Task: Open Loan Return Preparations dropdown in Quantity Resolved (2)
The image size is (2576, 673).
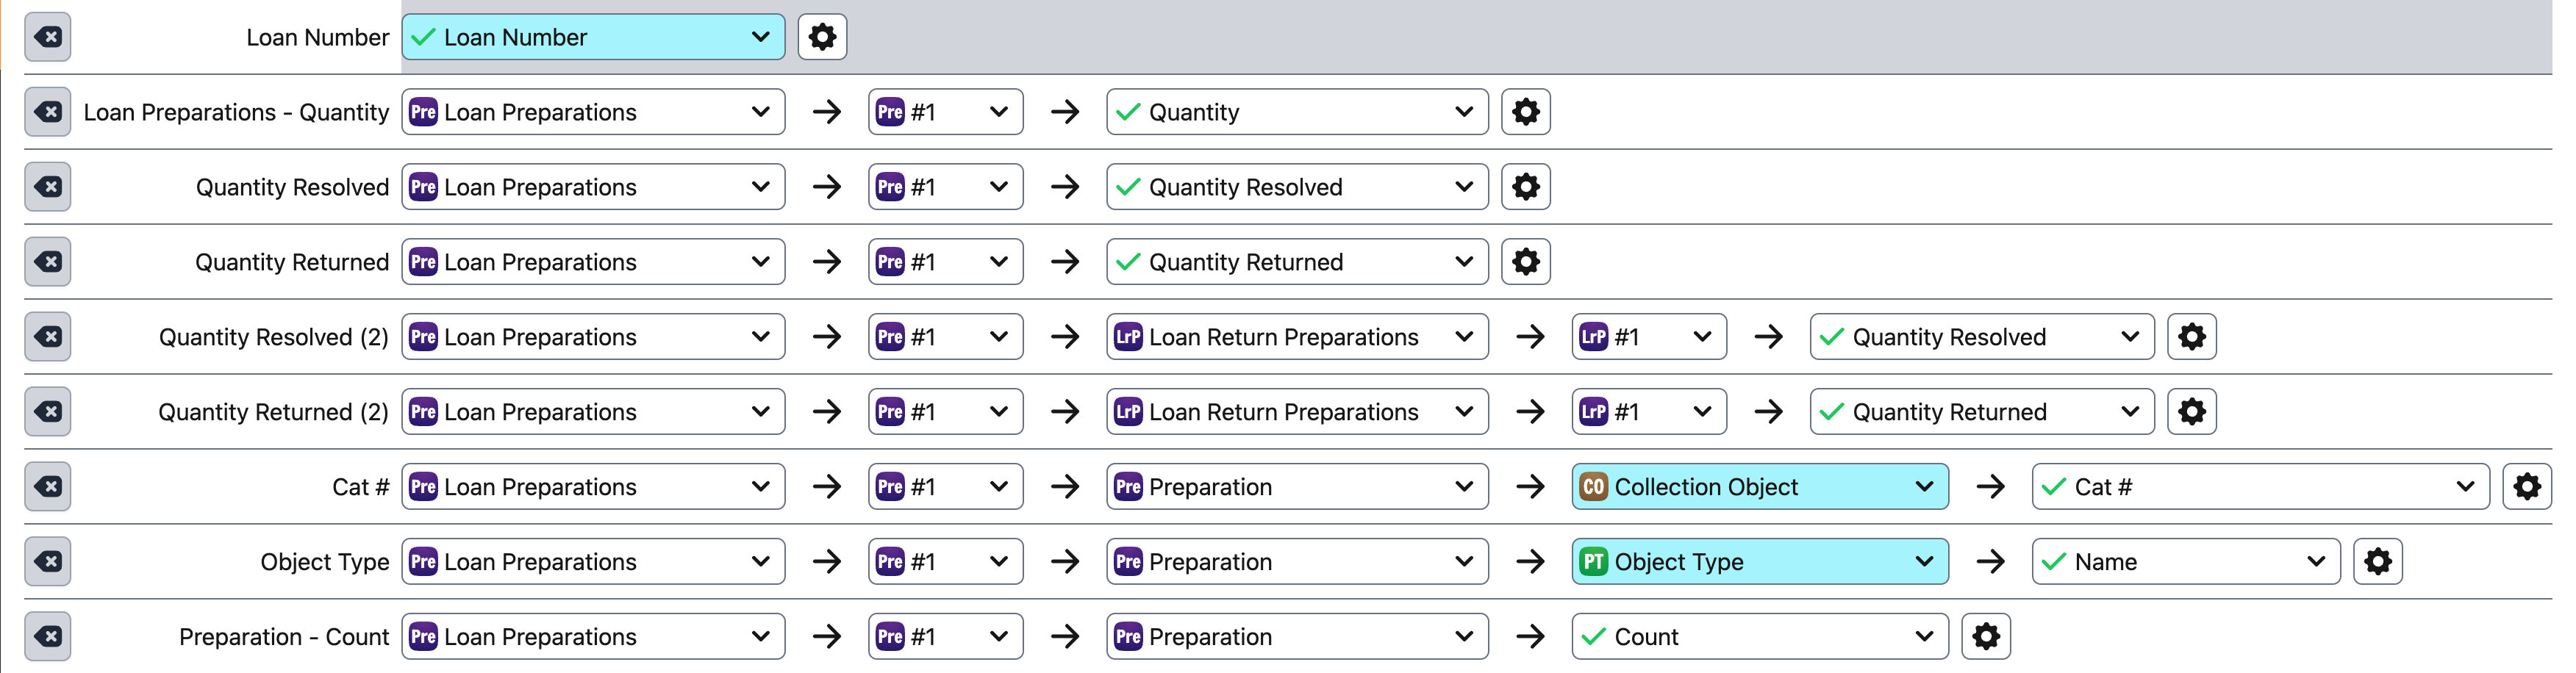Action: coord(1296,337)
